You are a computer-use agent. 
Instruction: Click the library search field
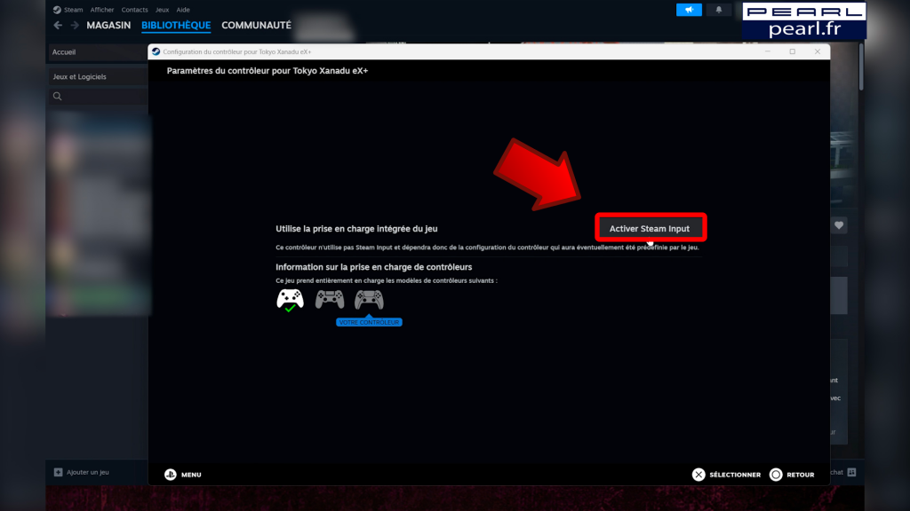(98, 96)
